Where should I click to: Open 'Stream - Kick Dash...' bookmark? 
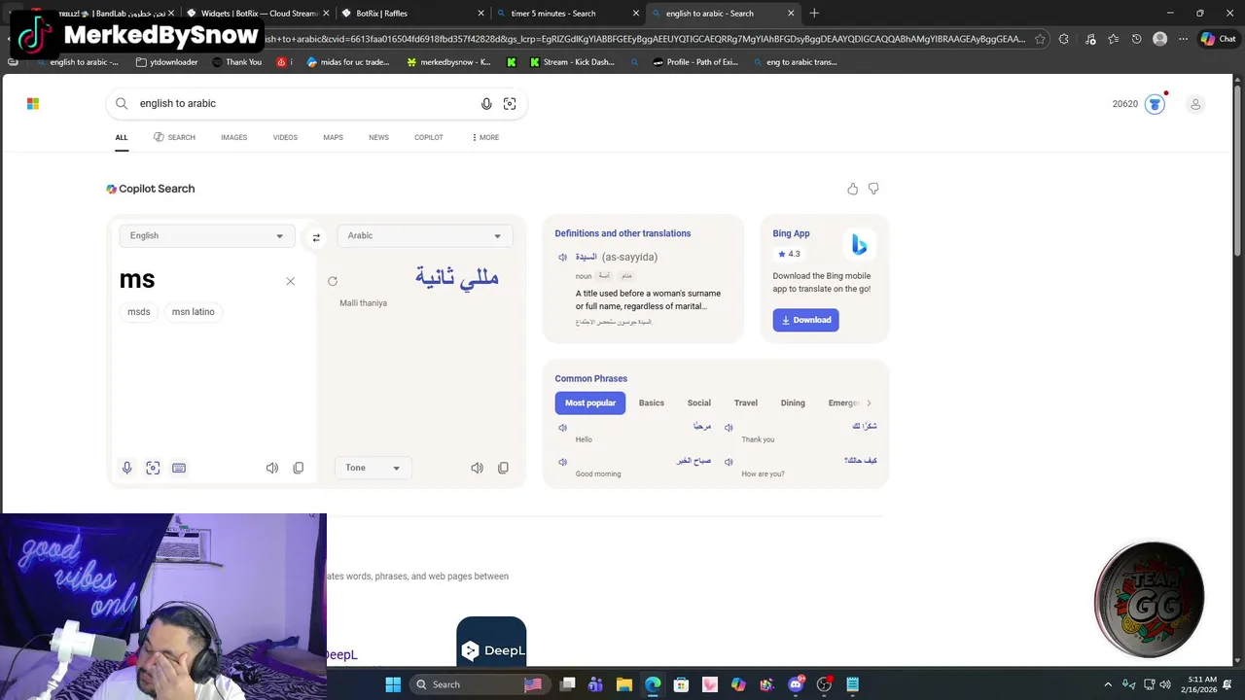(x=572, y=62)
